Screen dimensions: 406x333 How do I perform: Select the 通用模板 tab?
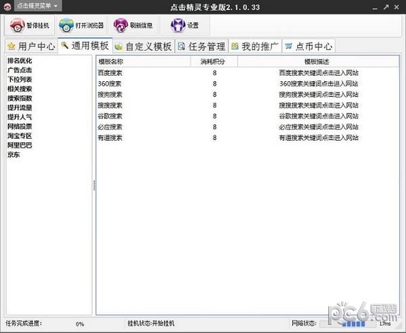[85, 46]
